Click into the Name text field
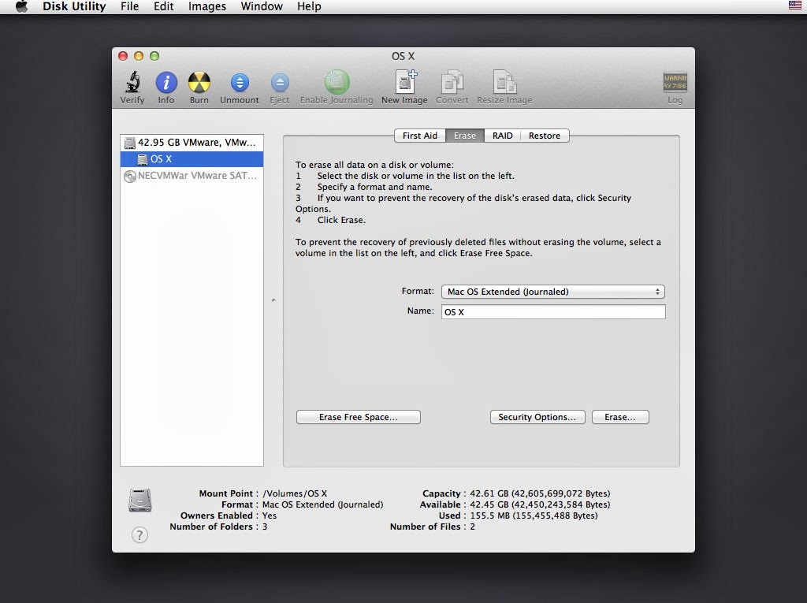The width and height of the screenshot is (807, 603). click(x=553, y=312)
